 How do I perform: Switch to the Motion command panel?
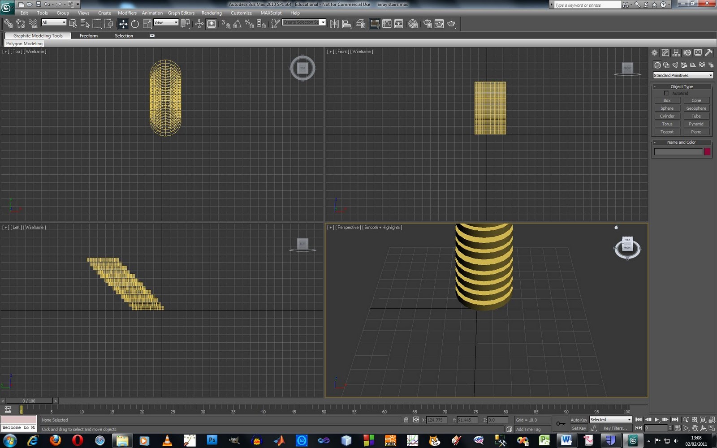[x=687, y=52]
